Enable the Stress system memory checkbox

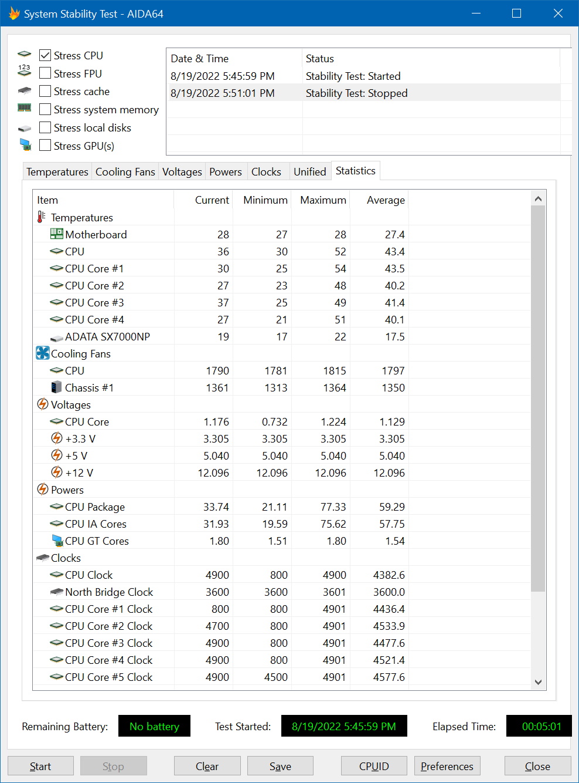pyautogui.click(x=45, y=109)
